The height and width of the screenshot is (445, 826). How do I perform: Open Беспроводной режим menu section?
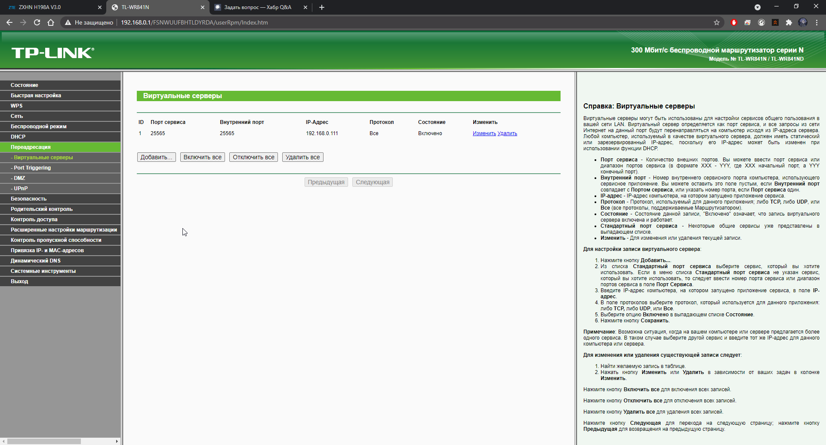click(x=60, y=127)
